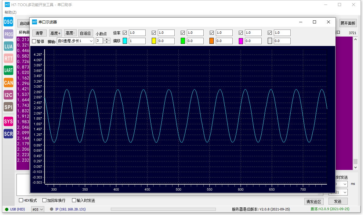Click the green USB (HID) status indicator
This screenshot has height=215, width=363.
click(7, 209)
